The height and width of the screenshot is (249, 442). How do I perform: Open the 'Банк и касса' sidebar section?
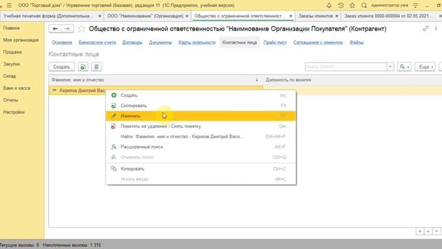(x=17, y=88)
